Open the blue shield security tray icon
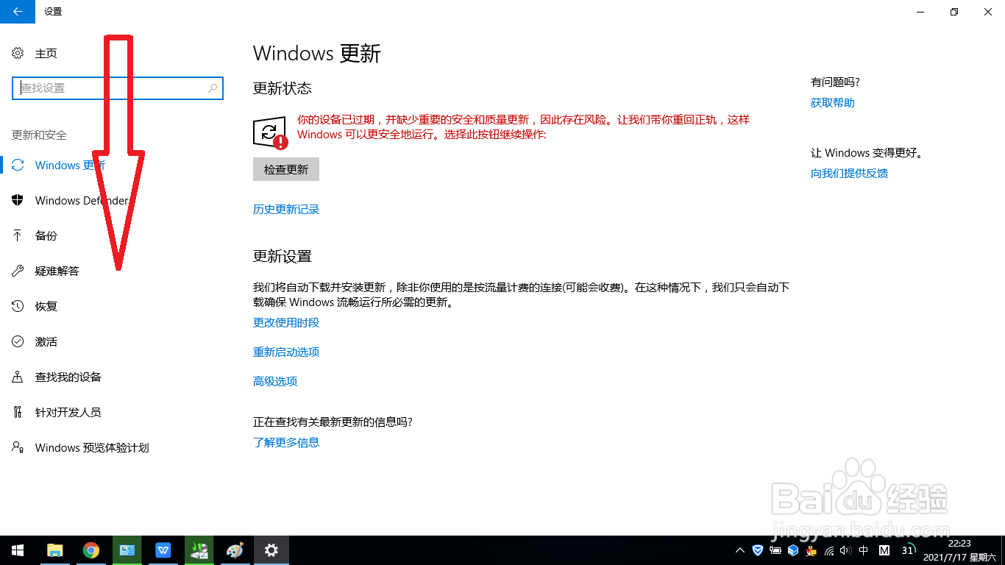Image resolution: width=1005 pixels, height=565 pixels. (758, 550)
